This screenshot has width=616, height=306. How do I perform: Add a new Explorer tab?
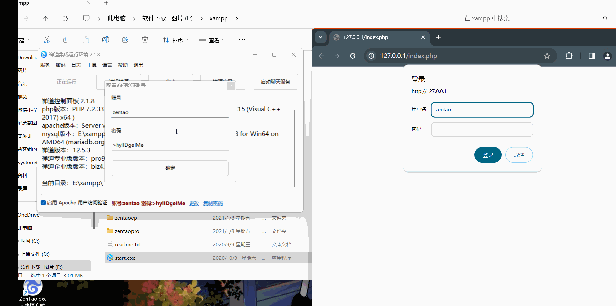click(x=106, y=3)
